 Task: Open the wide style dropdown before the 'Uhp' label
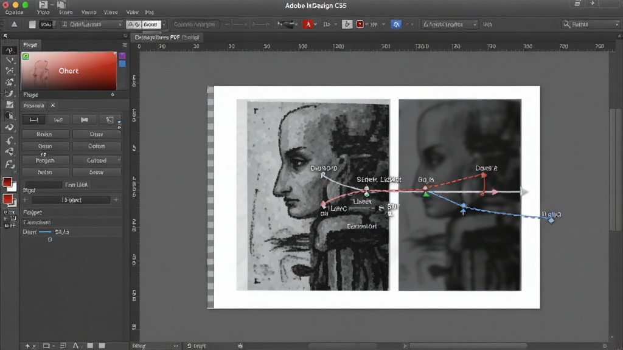point(450,24)
